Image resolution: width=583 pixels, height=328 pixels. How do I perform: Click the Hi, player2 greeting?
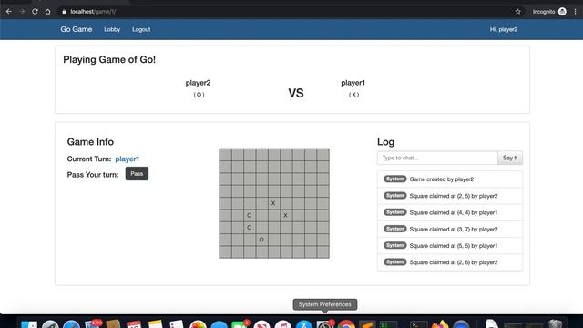click(504, 29)
